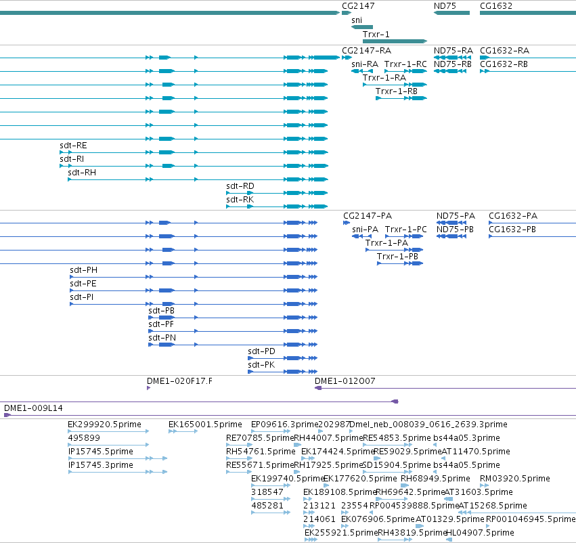Image resolution: width=576 pixels, height=543 pixels.
Task: Click the CG1632-RA transcript label
Action: [504, 51]
